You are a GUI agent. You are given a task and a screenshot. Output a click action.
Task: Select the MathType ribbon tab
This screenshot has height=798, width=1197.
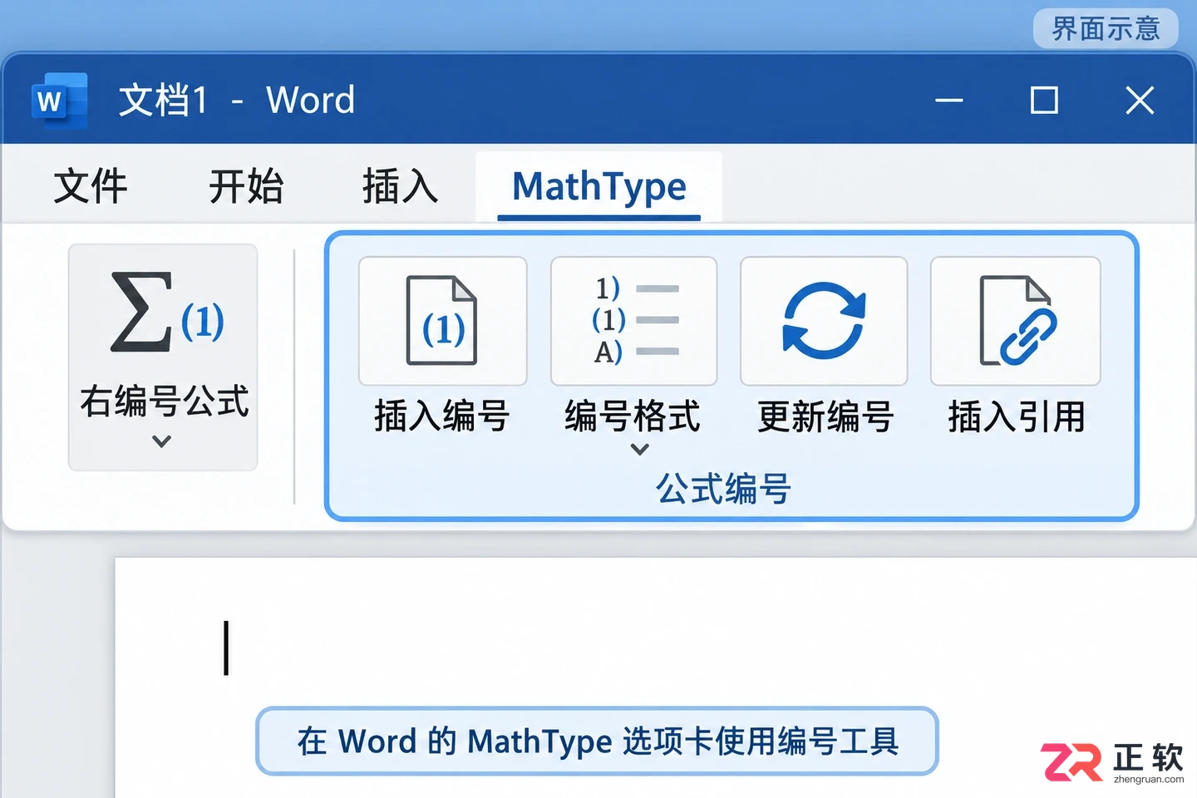[598, 187]
